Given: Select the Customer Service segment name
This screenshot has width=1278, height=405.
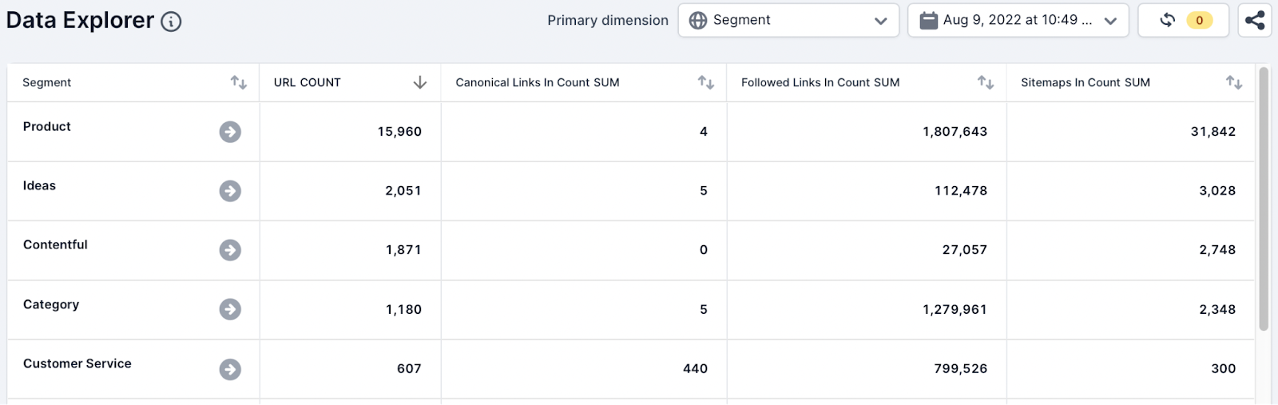Looking at the screenshot, I should click(77, 363).
